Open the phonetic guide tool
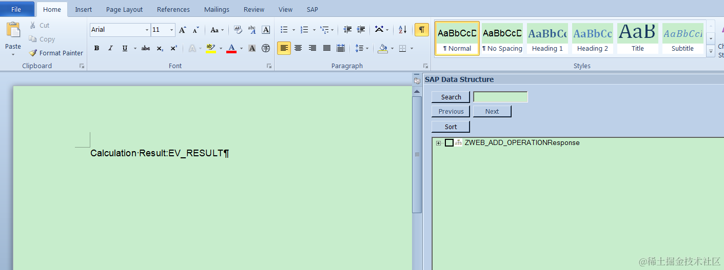 pyautogui.click(x=251, y=30)
